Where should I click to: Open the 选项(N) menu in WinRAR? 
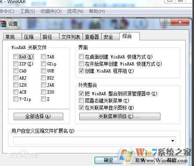click(x=75, y=11)
